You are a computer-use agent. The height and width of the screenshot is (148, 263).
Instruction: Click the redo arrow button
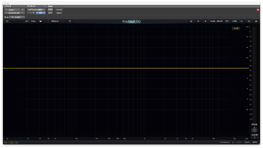click(x=20, y=21)
